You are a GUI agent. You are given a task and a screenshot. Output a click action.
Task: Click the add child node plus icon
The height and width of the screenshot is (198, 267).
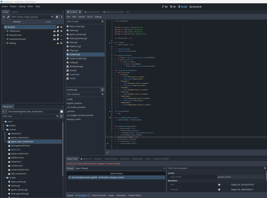(x=4, y=17)
